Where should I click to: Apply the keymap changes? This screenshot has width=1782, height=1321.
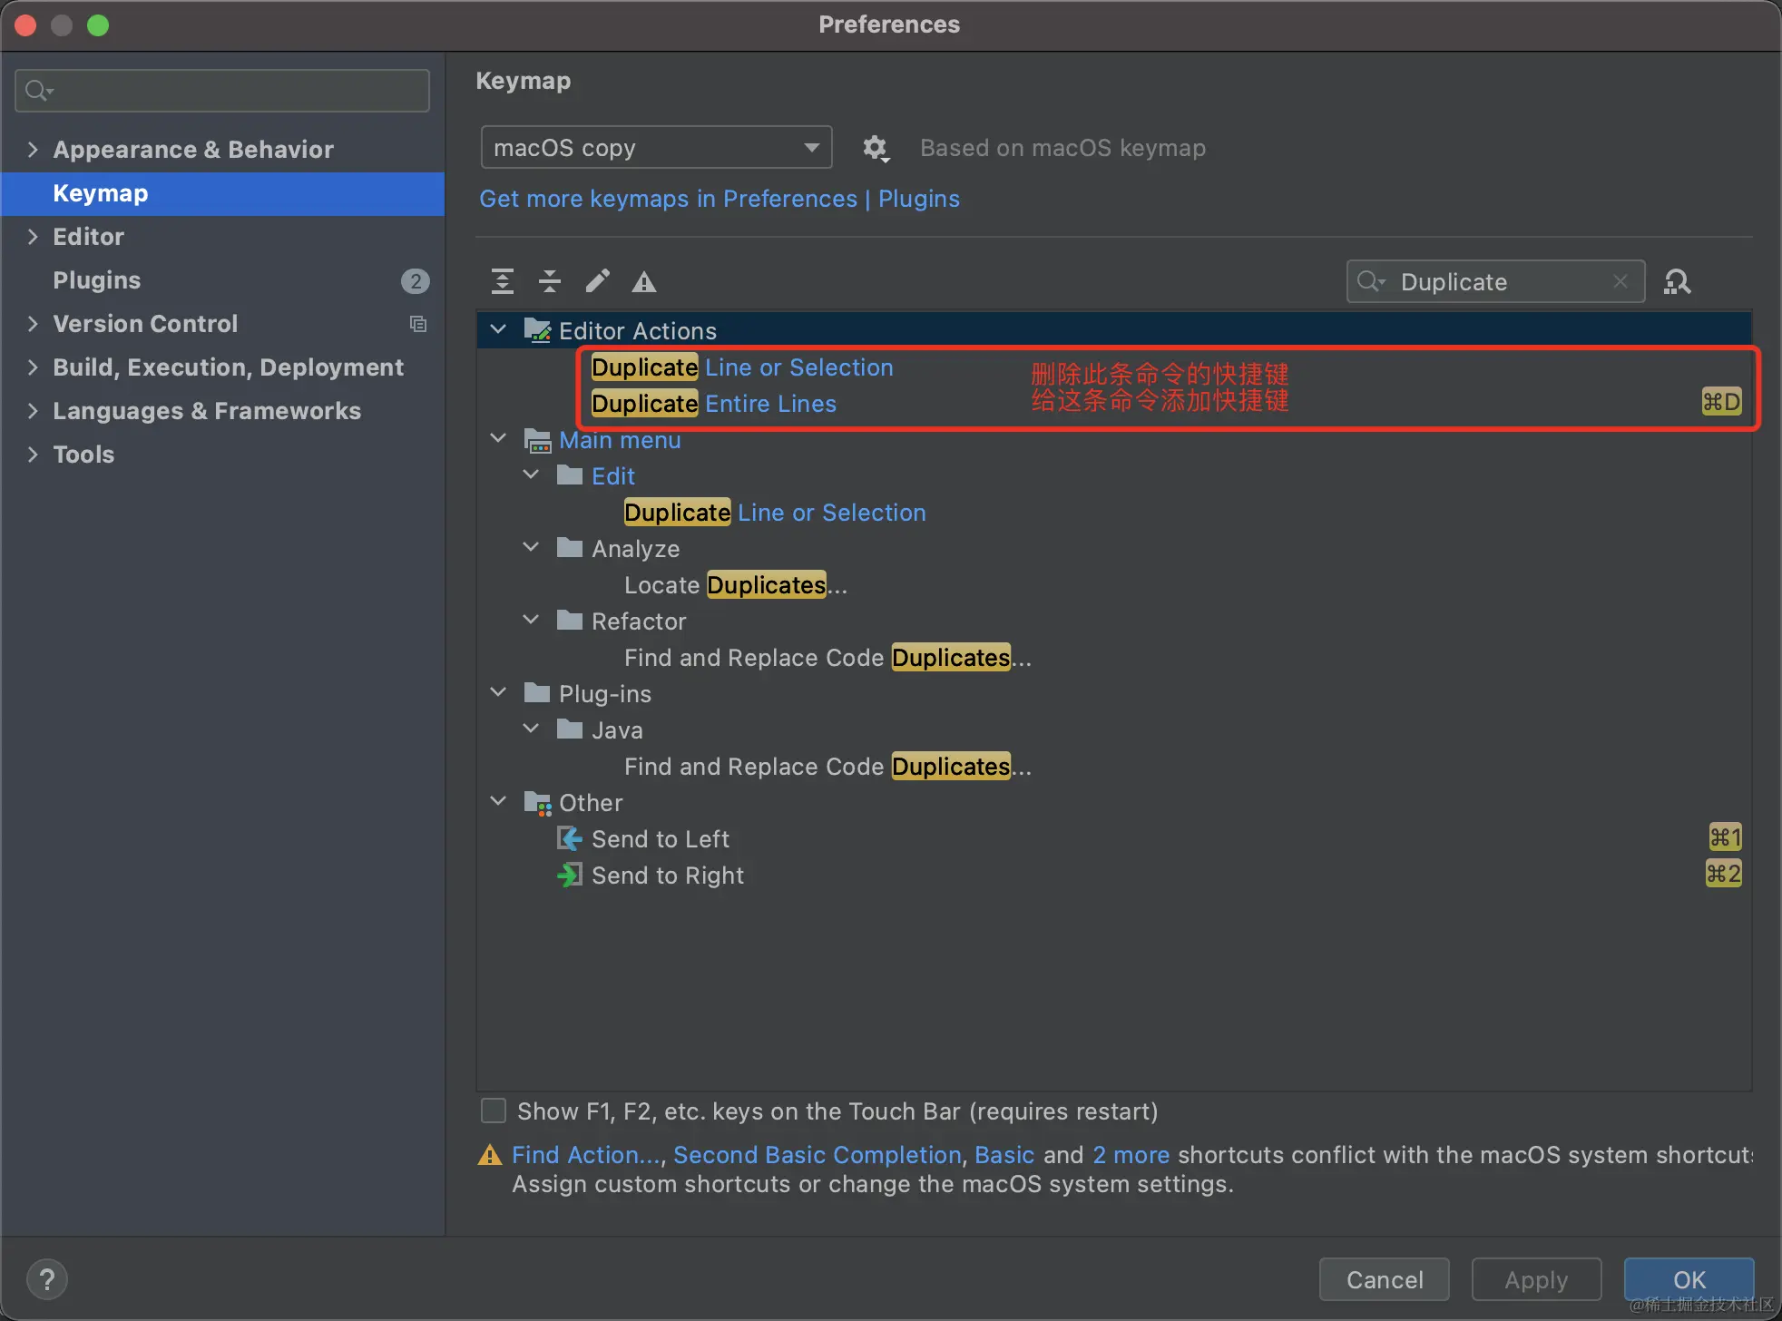click(x=1536, y=1279)
